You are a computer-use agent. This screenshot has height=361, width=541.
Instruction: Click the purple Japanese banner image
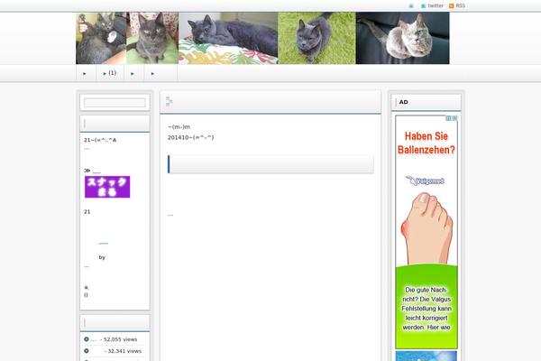[107, 187]
